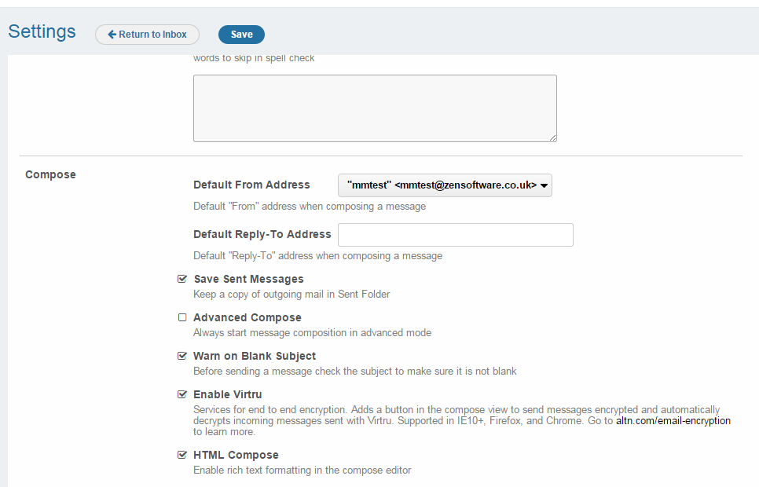The width and height of the screenshot is (759, 487).
Task: Click the HTML Compose label text
Action: coord(236,455)
